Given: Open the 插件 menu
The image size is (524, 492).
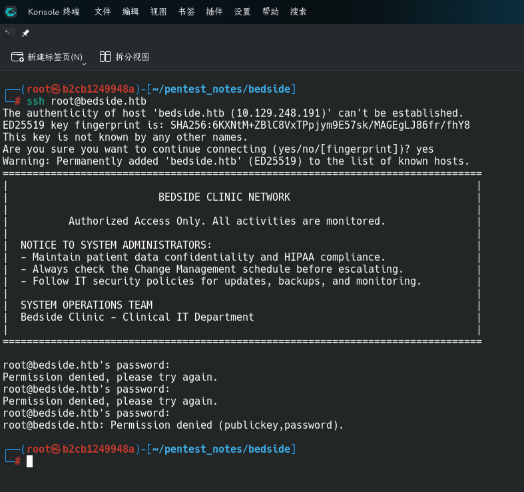Looking at the screenshot, I should click(x=214, y=12).
